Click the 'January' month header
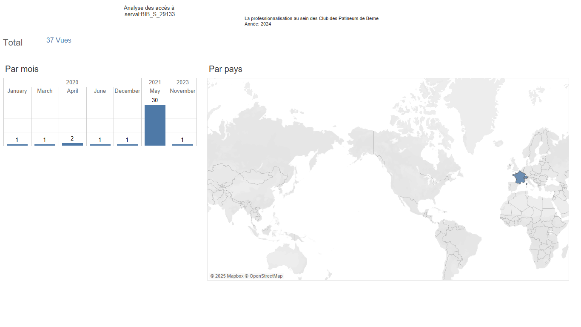Image resolution: width=581 pixels, height=327 pixels. click(x=17, y=91)
